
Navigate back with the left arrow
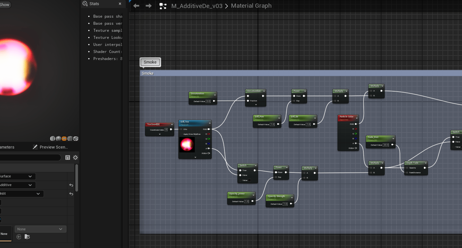tap(136, 6)
